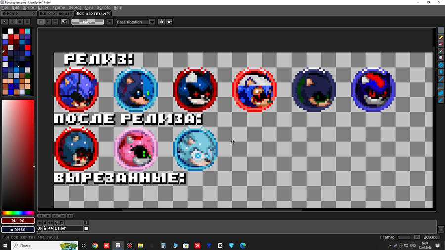Click the plus button next to Frame field
The height and width of the screenshot is (250, 445).
417,237
